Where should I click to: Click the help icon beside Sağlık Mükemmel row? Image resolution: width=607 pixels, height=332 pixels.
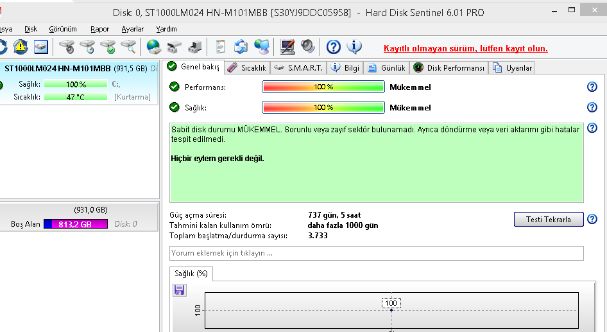point(592,107)
